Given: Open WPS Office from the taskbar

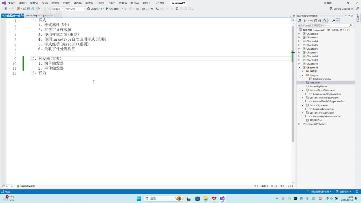Looking at the screenshot, I should 214,198.
